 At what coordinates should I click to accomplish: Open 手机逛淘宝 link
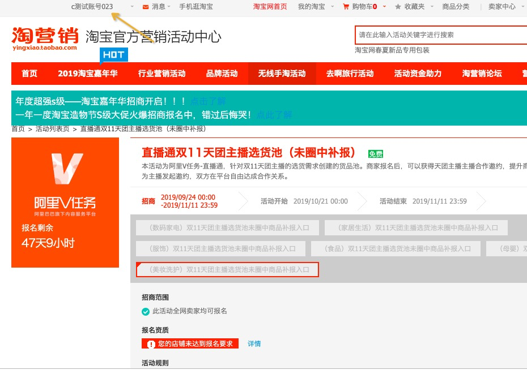click(x=195, y=7)
